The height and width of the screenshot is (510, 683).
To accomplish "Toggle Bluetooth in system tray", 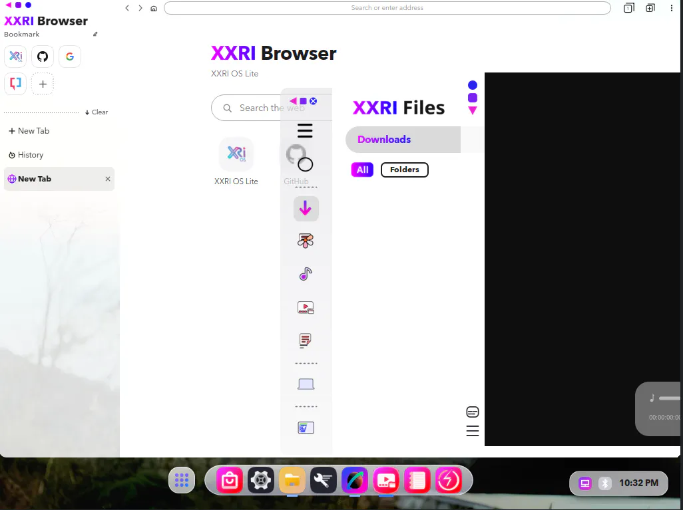I will (605, 483).
